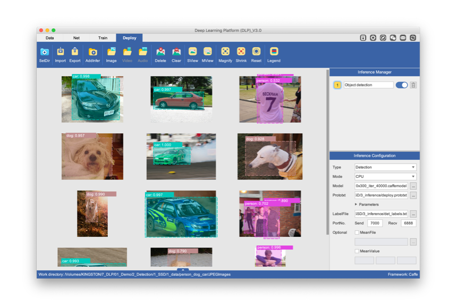Expand the Parameters section

(x=356, y=204)
